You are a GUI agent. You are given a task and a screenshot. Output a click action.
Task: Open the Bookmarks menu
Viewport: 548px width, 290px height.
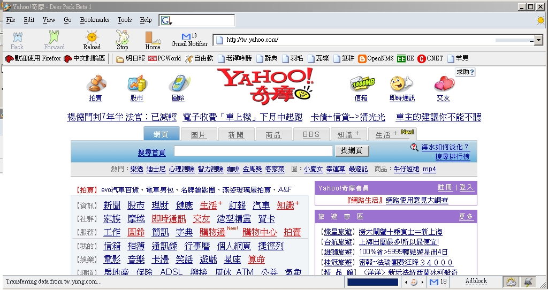95,20
